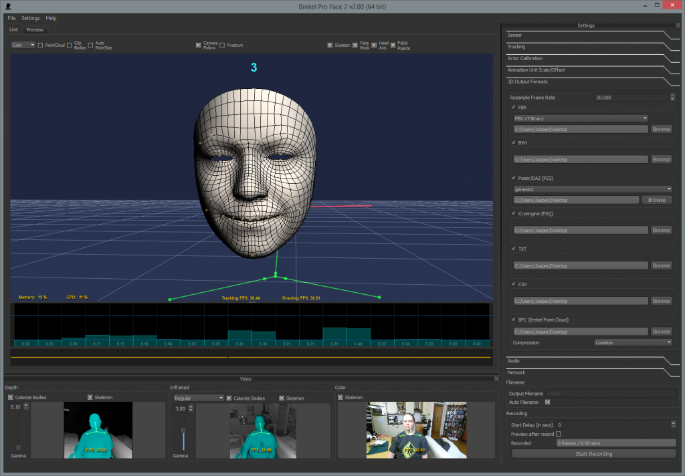685x476 pixels.
Task: Click the InfraRed gamma 3.00 stepper
Action: tap(191, 408)
